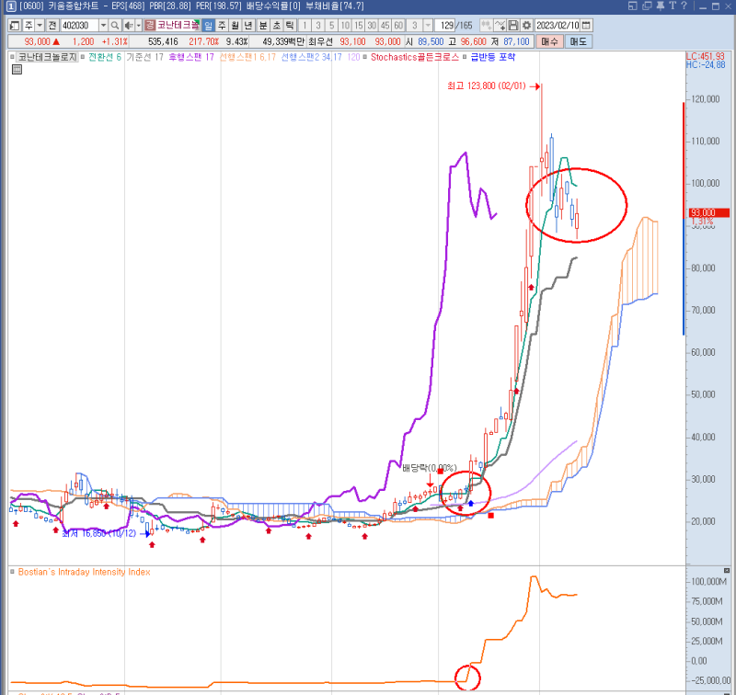Choose the 3 interval button next to 1
This screenshot has height=695, width=736.
318,26
